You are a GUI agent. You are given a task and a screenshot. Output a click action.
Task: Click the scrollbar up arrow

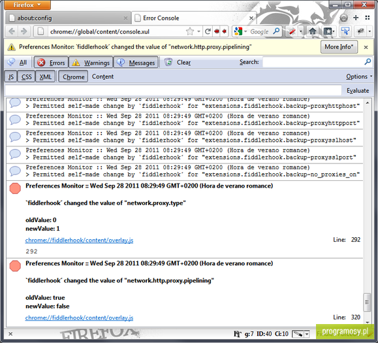tap(368, 103)
